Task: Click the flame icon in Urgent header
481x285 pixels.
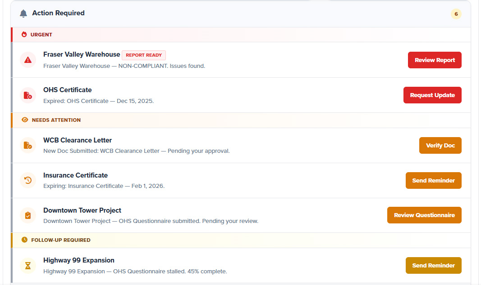Action: 24,35
